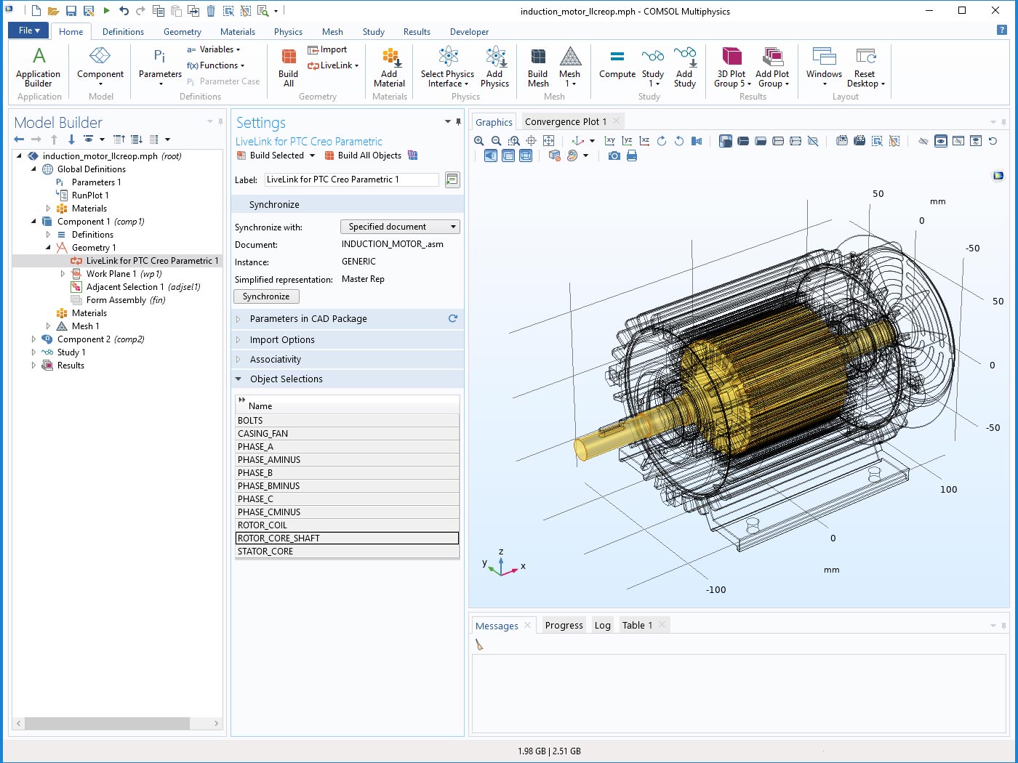Open the Synchronize with dropdown
The width and height of the screenshot is (1018, 763).
[400, 227]
